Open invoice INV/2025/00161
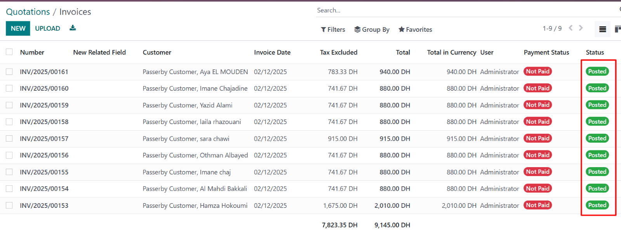The width and height of the screenshot is (621, 235). (x=44, y=72)
